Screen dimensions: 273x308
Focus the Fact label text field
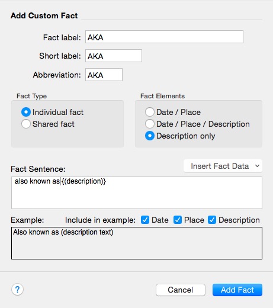pyautogui.click(x=164, y=37)
